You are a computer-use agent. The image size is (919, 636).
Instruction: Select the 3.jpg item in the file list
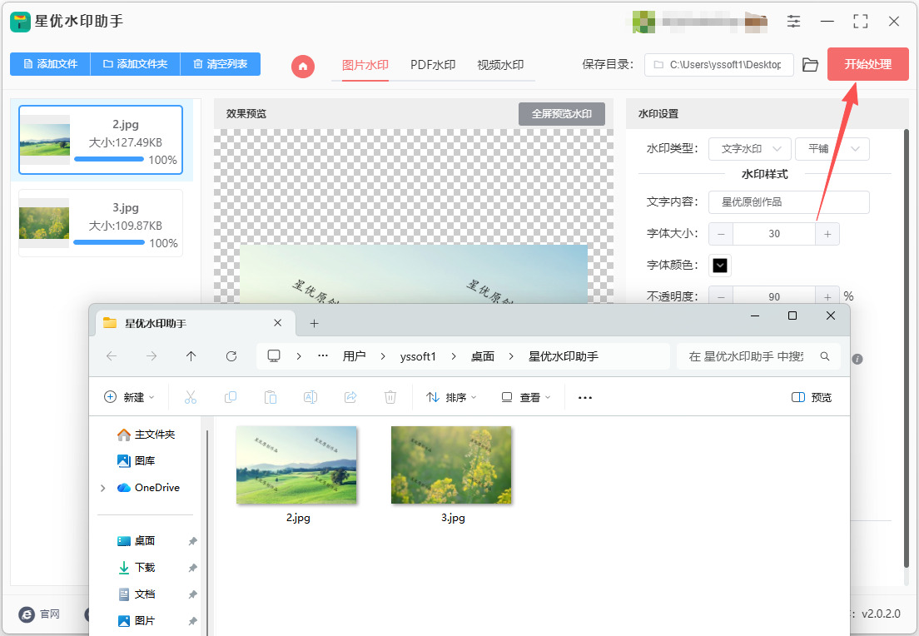[101, 223]
